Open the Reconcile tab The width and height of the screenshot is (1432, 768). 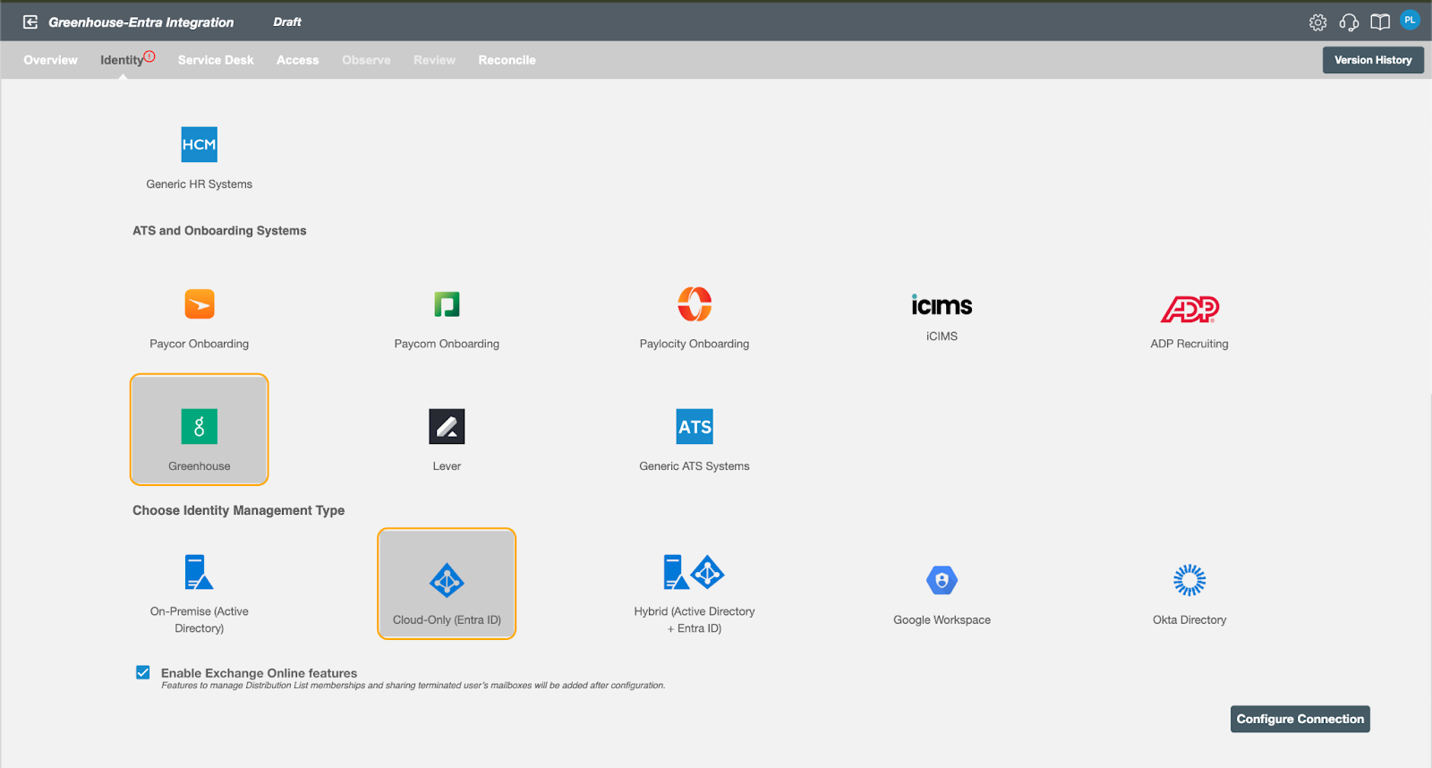pos(507,60)
